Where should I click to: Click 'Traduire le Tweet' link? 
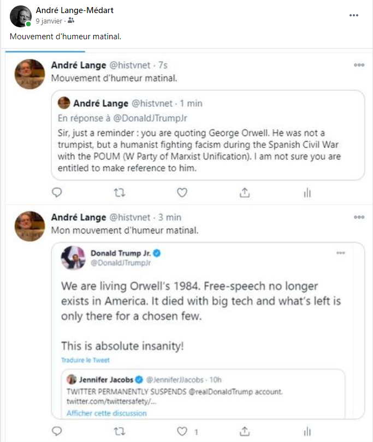[x=85, y=360]
